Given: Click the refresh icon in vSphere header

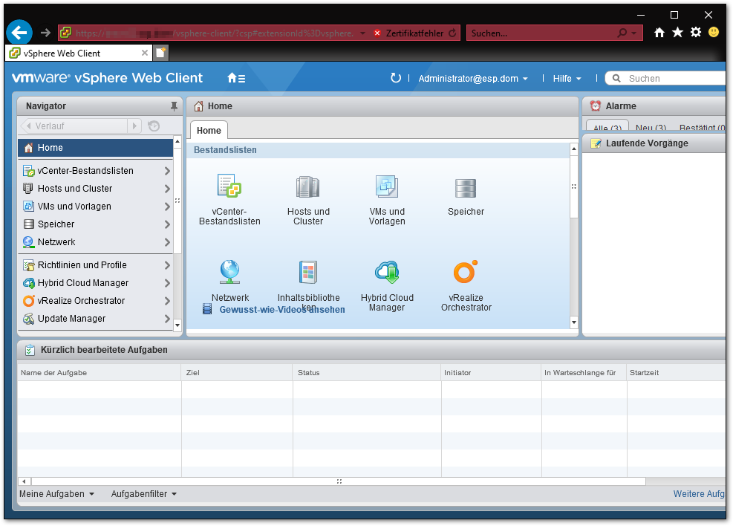Looking at the screenshot, I should [395, 78].
